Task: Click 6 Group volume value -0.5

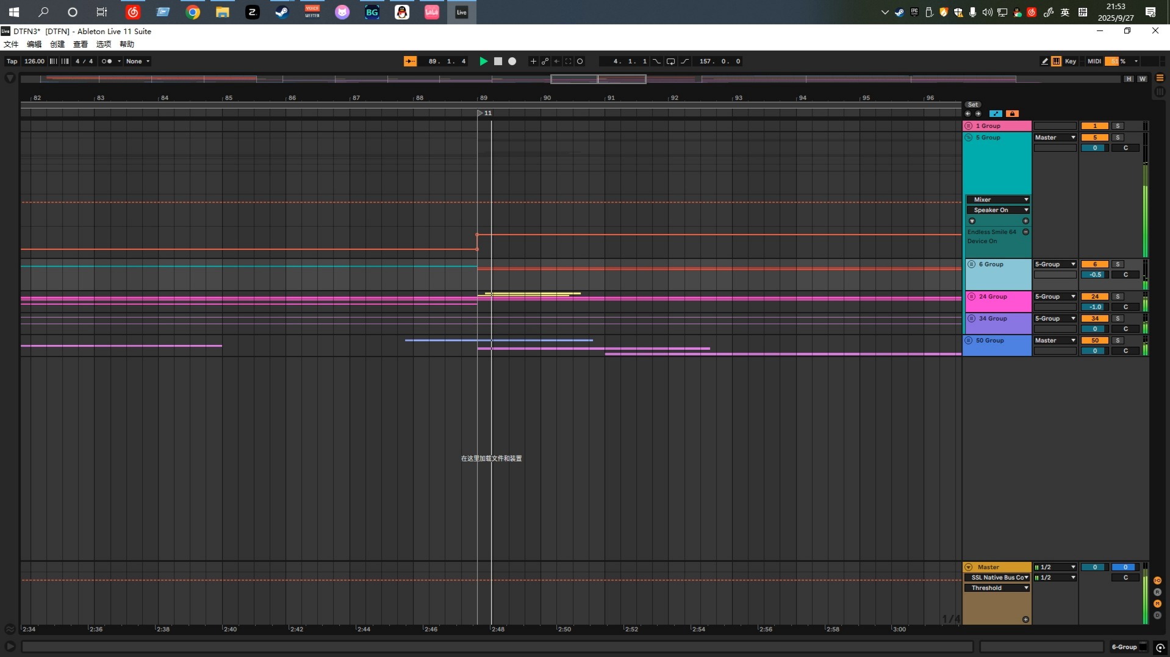Action: click(x=1095, y=275)
